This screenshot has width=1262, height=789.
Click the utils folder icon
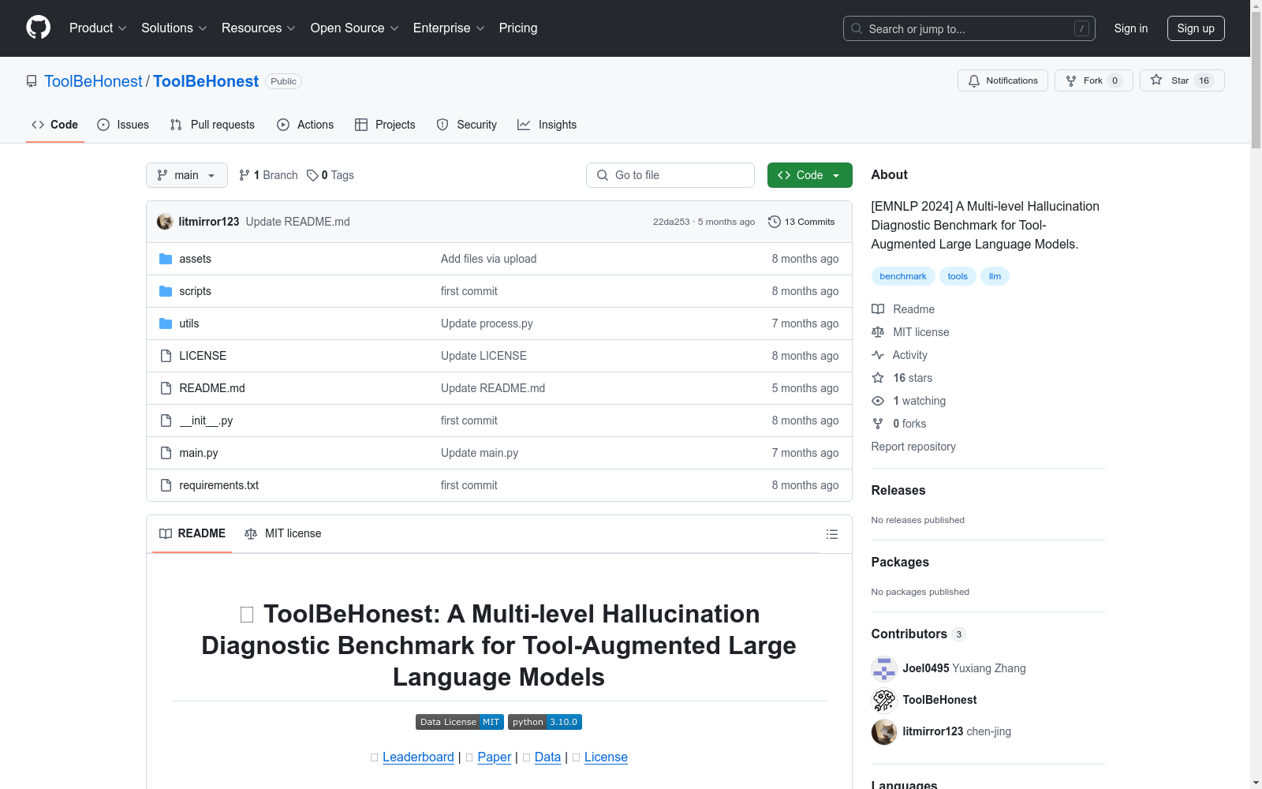tap(166, 323)
